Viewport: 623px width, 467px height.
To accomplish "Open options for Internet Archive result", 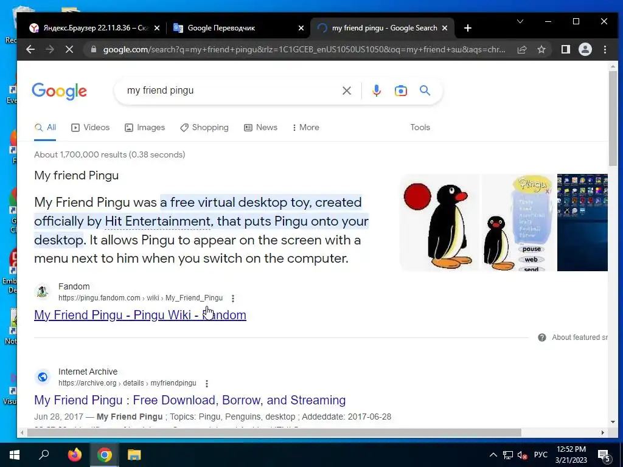I will 207,384.
